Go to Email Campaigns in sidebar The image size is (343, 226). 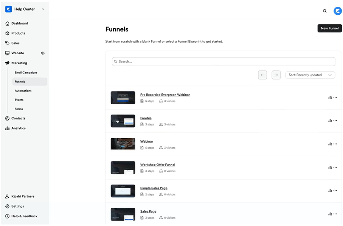26,72
